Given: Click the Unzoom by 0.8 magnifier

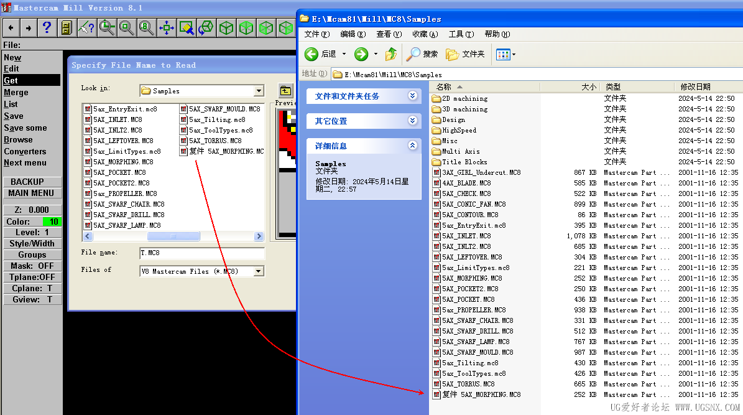Looking at the screenshot, I should coord(146,28).
